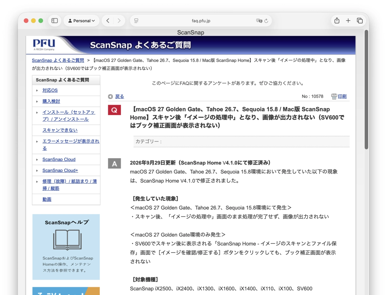
Task: Expand the arrow beside ScanSnap Cloud
Action: coord(37,159)
